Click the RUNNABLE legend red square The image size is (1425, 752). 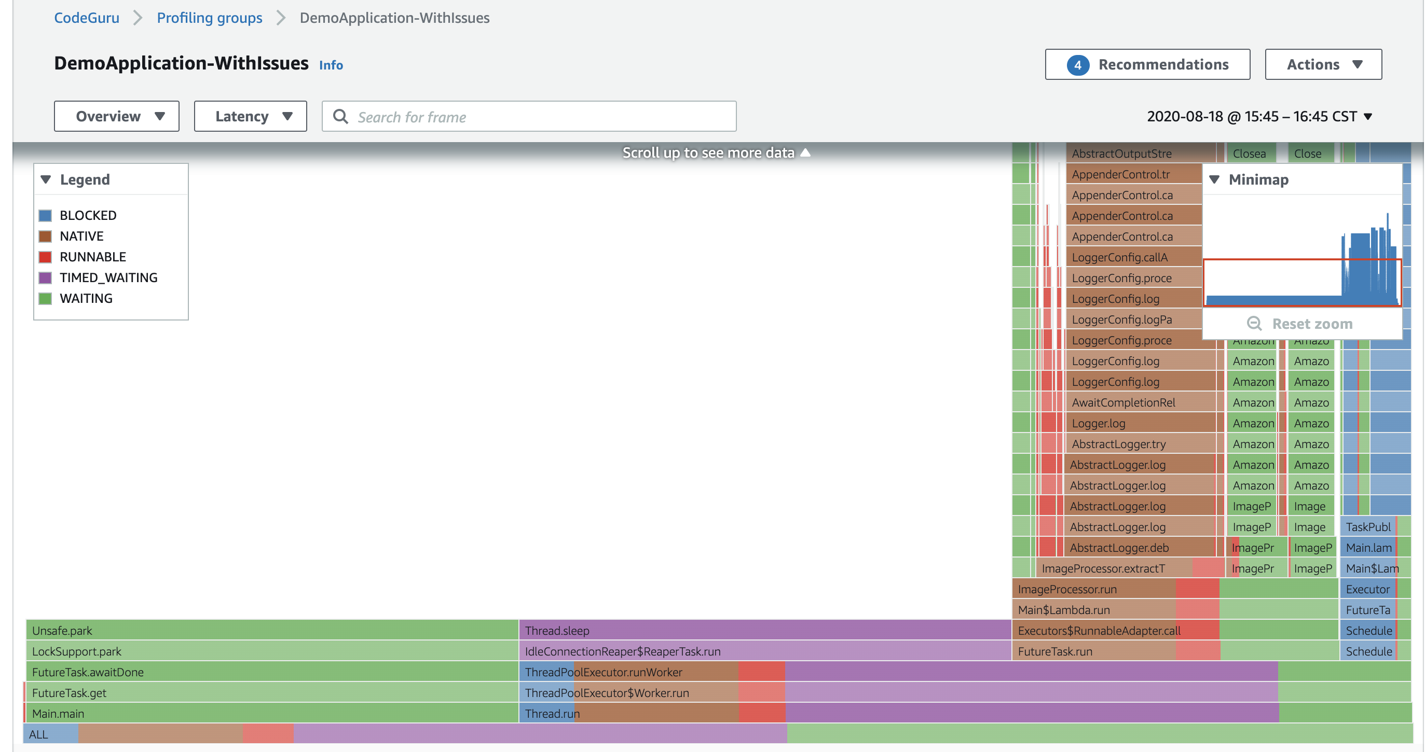click(45, 257)
